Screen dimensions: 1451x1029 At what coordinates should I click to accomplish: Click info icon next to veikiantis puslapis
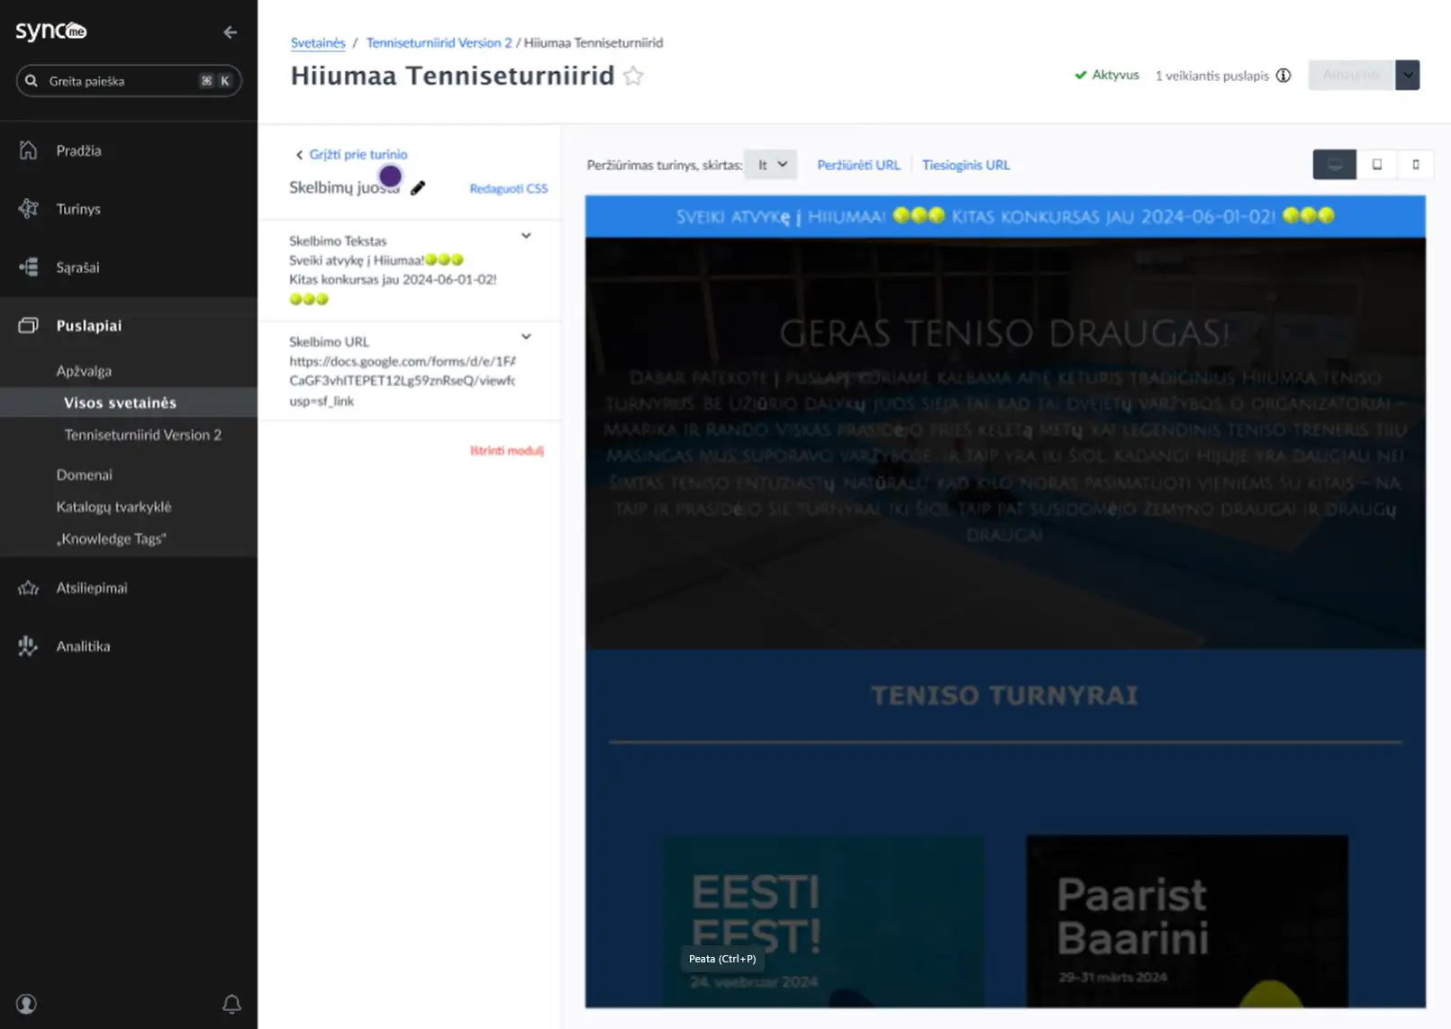pyautogui.click(x=1283, y=76)
